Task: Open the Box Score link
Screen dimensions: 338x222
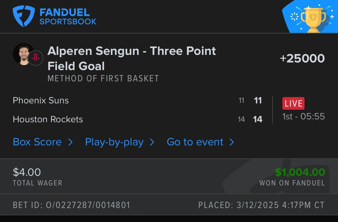Action: click(37, 142)
